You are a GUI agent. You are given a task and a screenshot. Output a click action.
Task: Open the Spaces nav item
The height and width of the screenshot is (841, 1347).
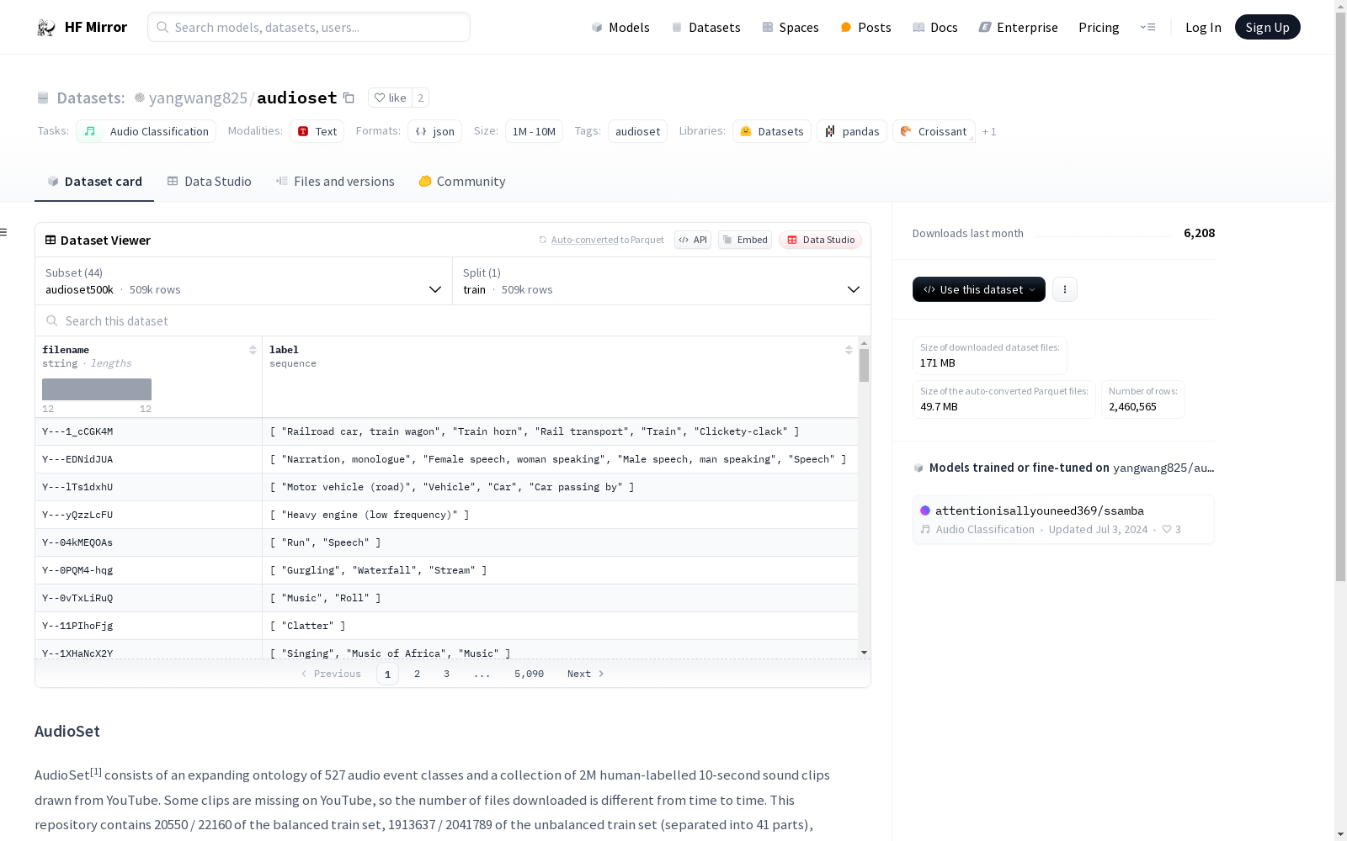coord(790,27)
